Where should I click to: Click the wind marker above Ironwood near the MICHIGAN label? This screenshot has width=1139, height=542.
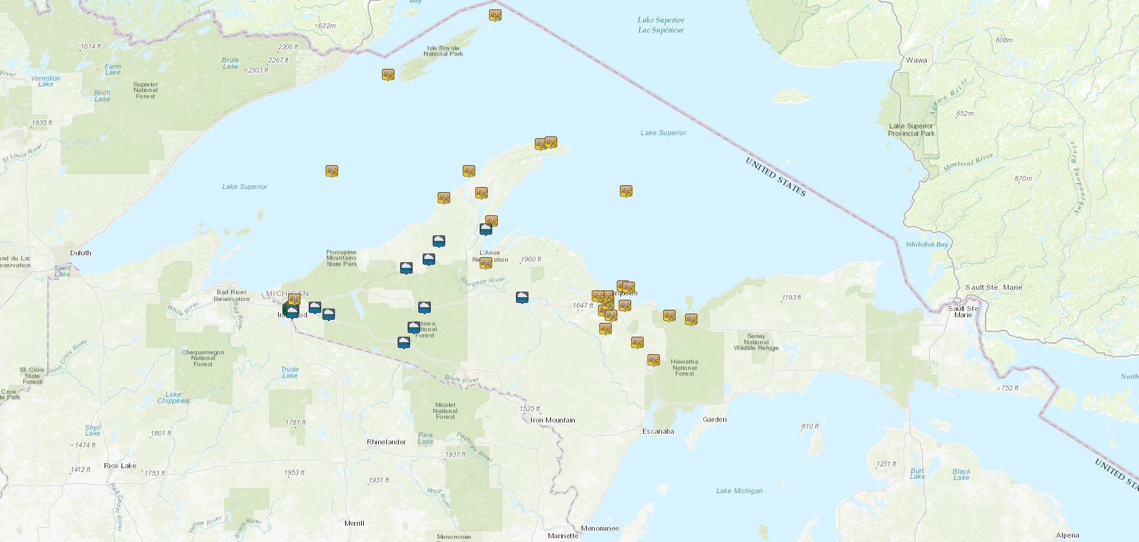pyautogui.click(x=294, y=299)
